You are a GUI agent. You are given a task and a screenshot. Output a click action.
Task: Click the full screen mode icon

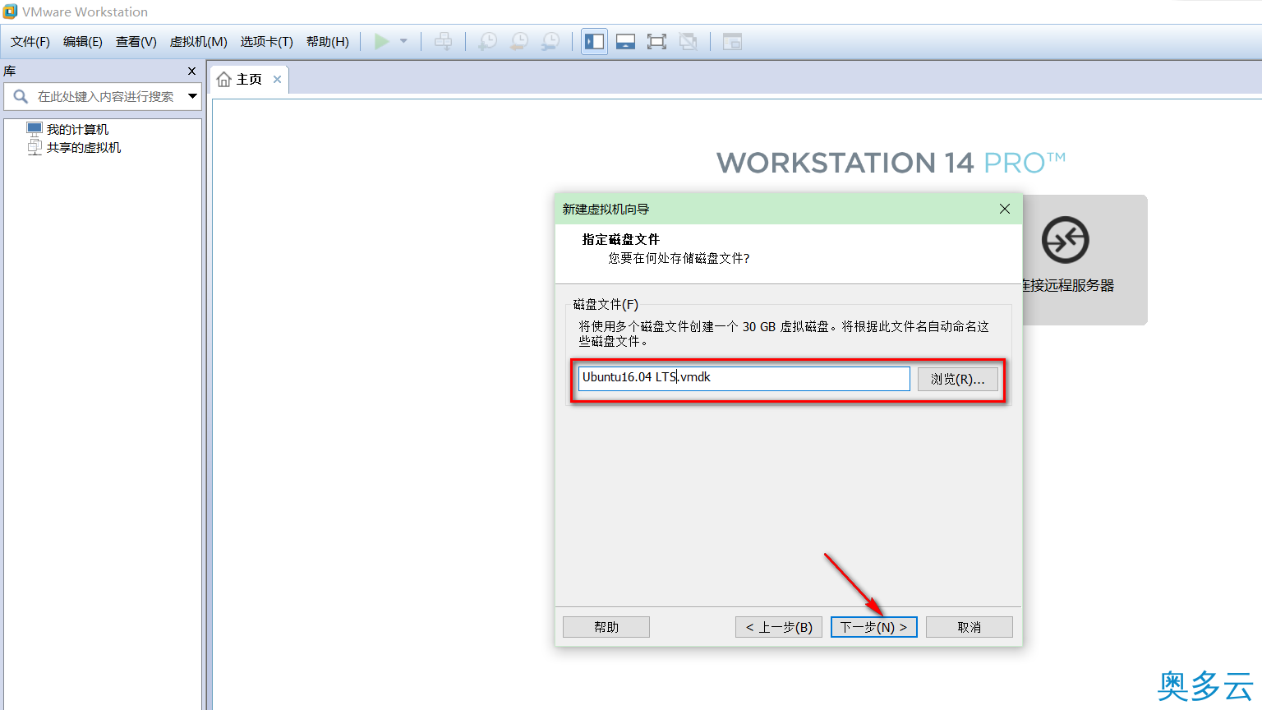point(656,41)
